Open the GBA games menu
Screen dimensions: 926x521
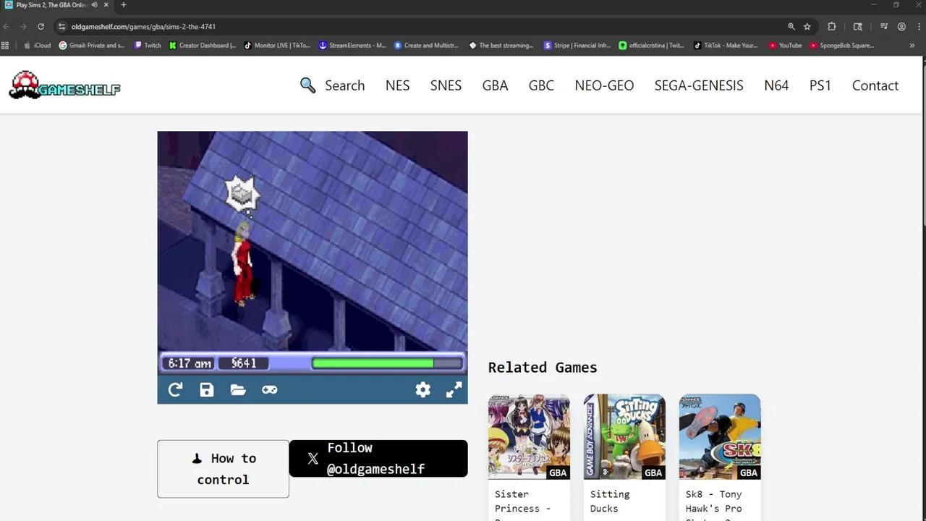pyautogui.click(x=495, y=85)
